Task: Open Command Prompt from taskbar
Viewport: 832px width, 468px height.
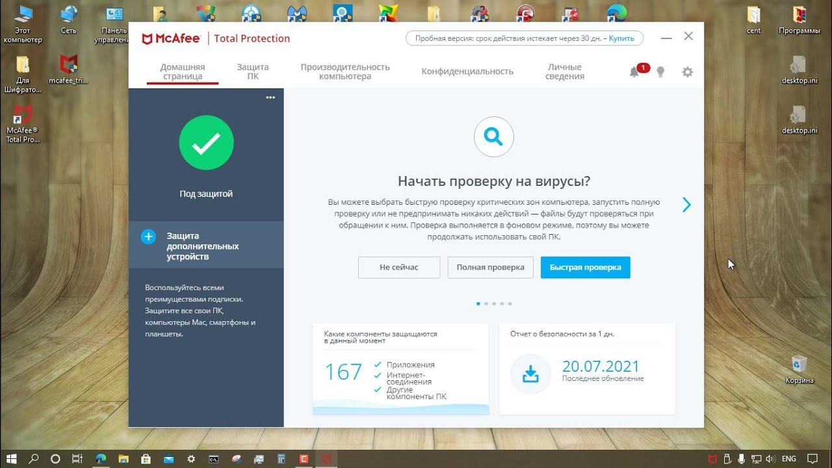Action: 213,459
